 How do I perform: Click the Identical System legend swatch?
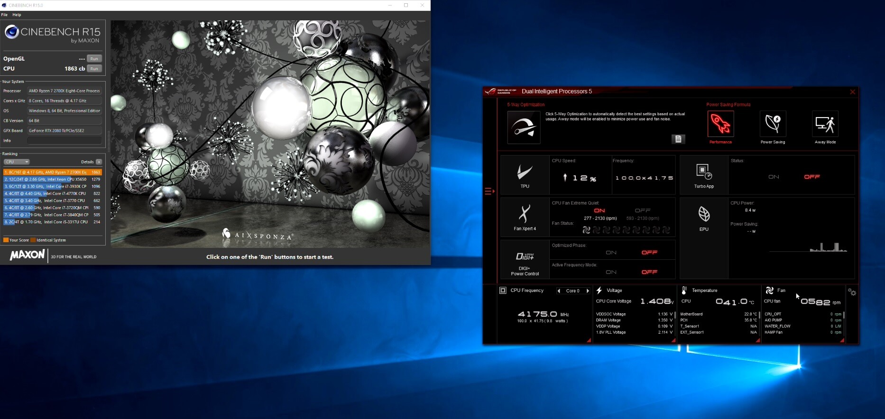click(33, 240)
